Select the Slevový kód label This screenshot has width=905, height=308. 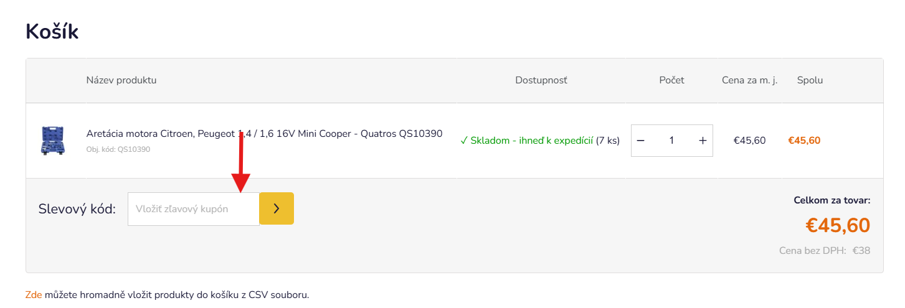pyautogui.click(x=77, y=209)
